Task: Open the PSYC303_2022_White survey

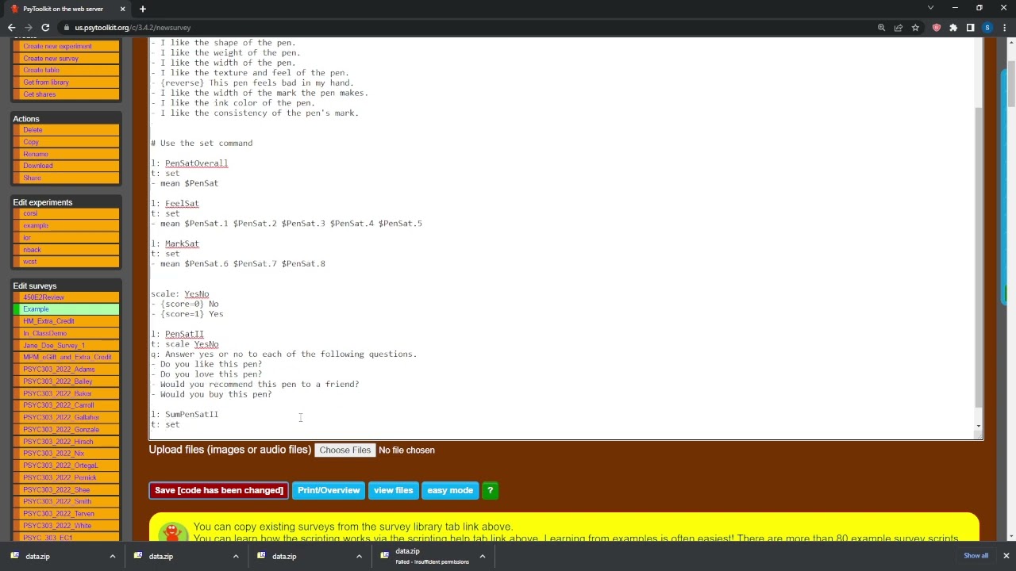Action: (x=57, y=526)
